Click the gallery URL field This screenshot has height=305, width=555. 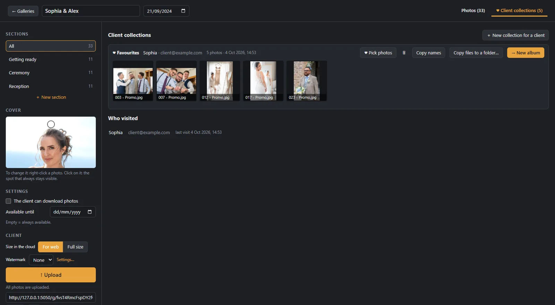(x=51, y=297)
